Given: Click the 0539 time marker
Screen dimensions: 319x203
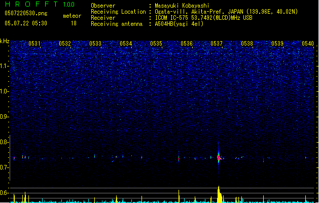Looking at the screenshot, I should [x=277, y=44].
